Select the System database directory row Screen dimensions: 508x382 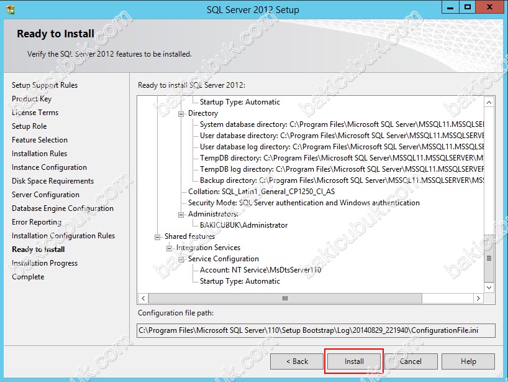point(342,124)
